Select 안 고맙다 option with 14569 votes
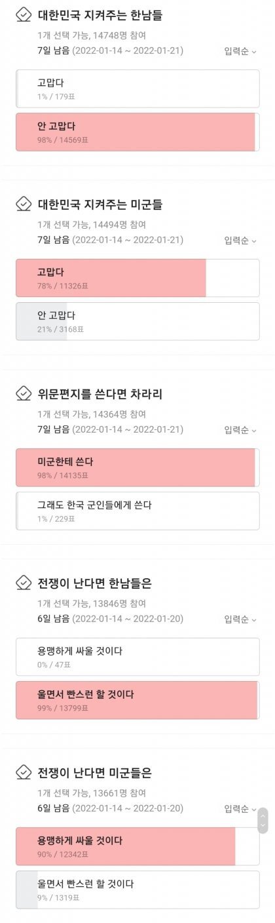 click(x=137, y=132)
